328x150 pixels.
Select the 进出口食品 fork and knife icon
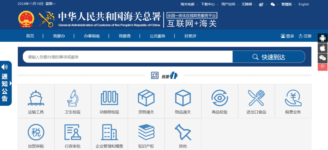[x=256, y=98]
